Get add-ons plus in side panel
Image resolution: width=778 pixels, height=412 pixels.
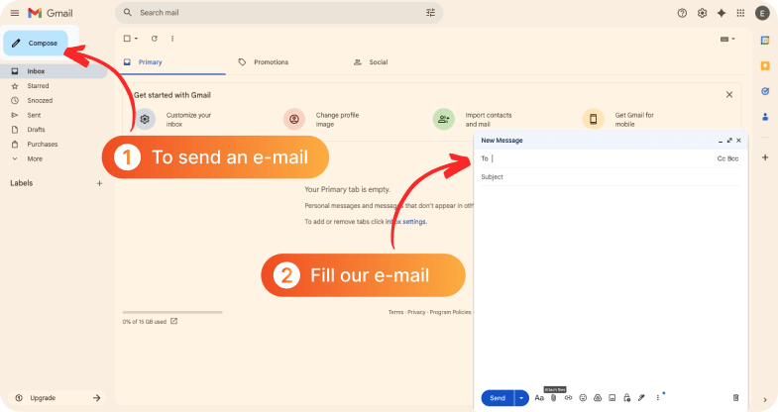pos(764,157)
